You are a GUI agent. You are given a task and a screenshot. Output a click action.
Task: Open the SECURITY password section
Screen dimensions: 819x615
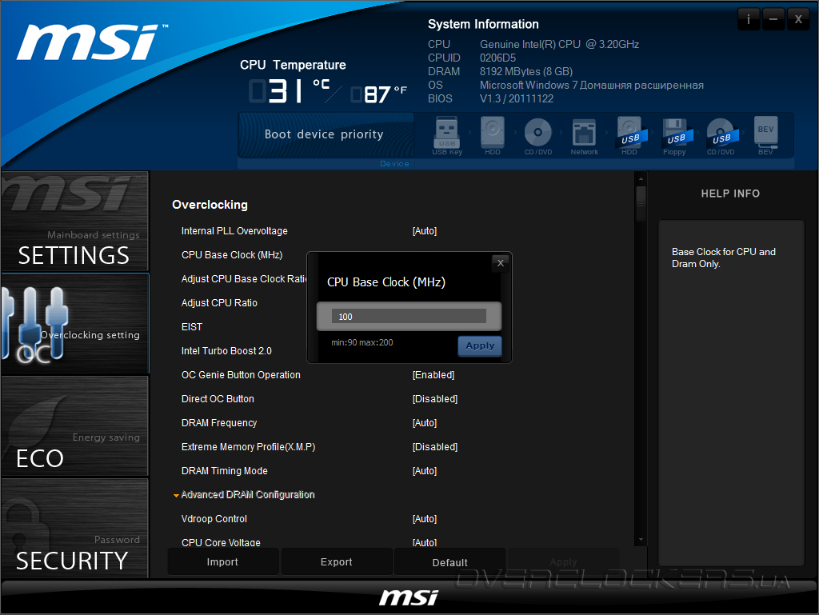[74, 528]
